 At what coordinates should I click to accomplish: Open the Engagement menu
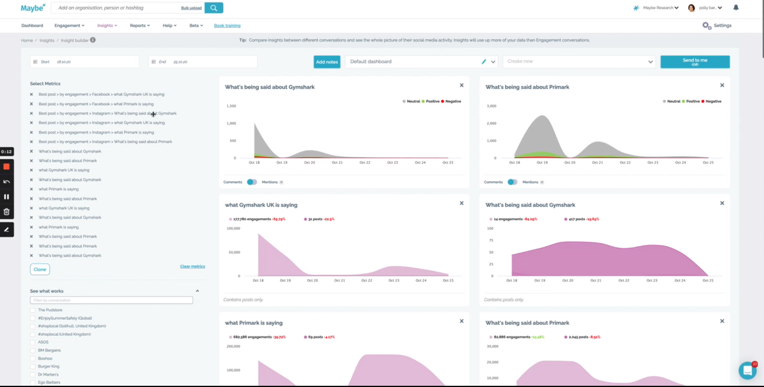(69, 25)
